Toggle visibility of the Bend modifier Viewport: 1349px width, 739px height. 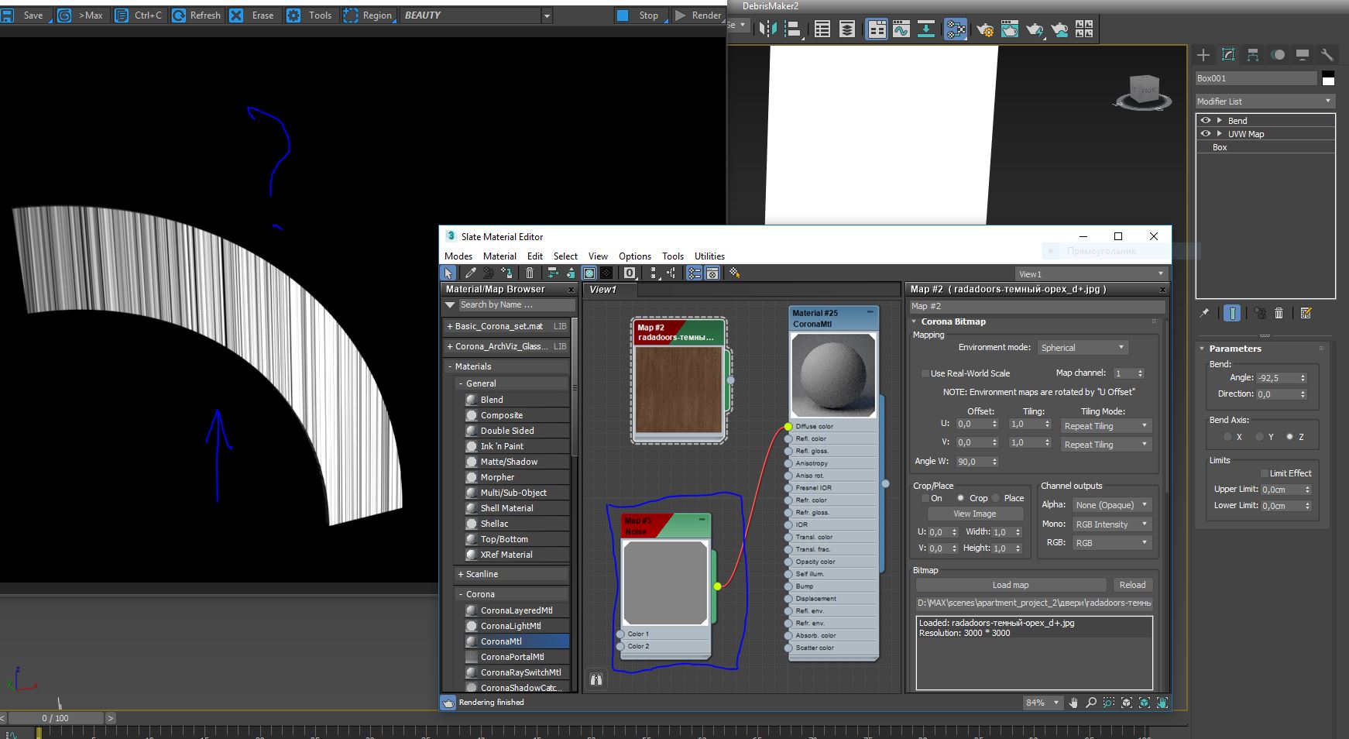1206,120
